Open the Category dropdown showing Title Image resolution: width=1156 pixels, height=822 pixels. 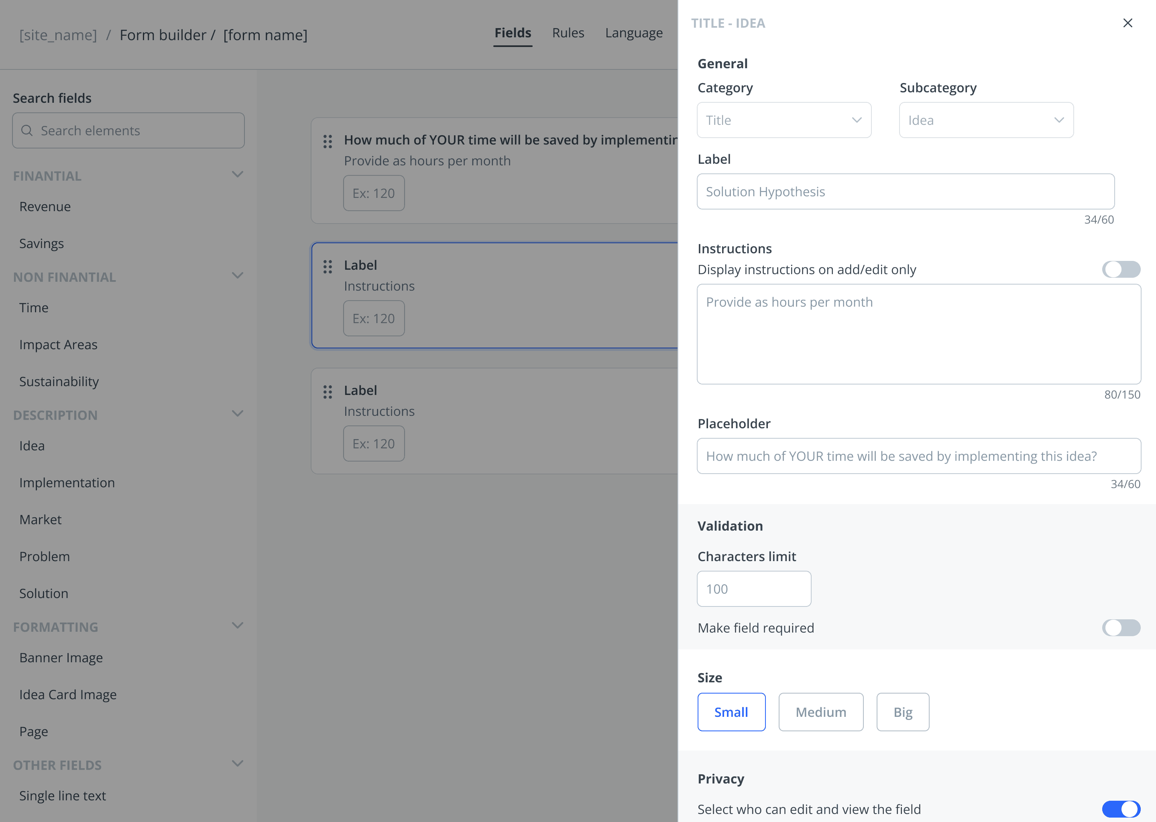tap(784, 120)
